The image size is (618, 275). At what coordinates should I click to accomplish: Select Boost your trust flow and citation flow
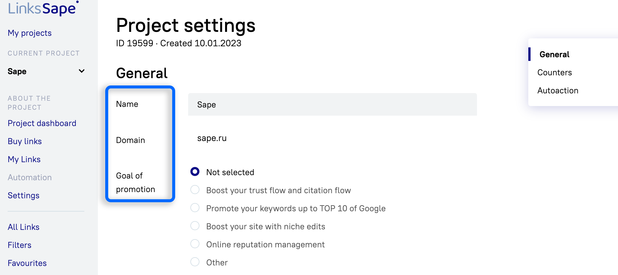click(x=195, y=190)
